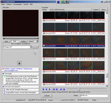The height and width of the screenshot is (103, 111).
Task: Click the extra icon left of minimize button
Action: (102, 2)
